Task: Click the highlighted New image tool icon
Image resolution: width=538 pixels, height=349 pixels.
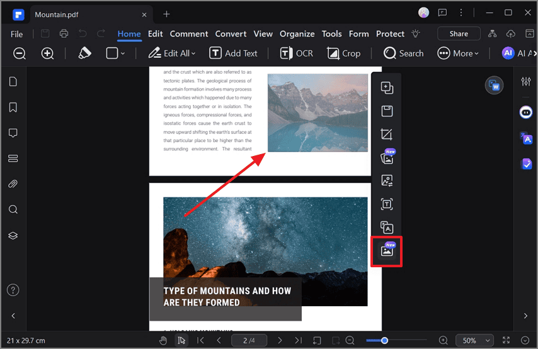Action: (x=387, y=251)
